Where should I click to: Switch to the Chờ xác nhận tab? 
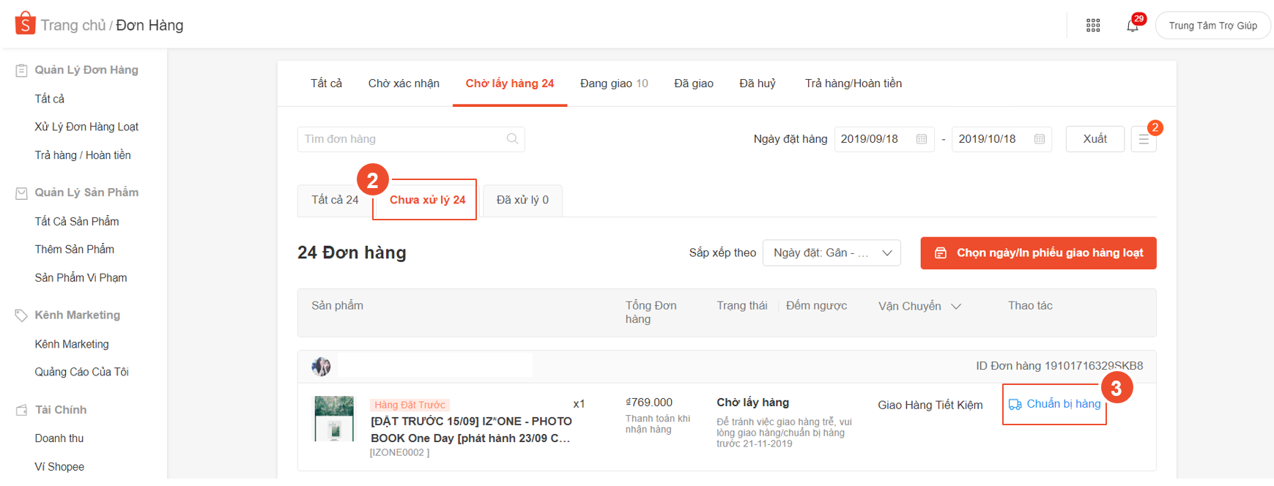coord(404,83)
